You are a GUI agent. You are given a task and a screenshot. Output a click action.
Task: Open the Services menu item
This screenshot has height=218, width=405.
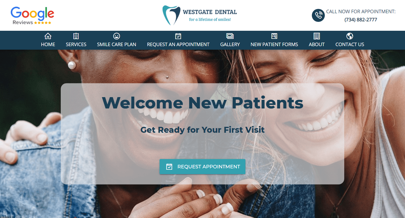pos(76,45)
